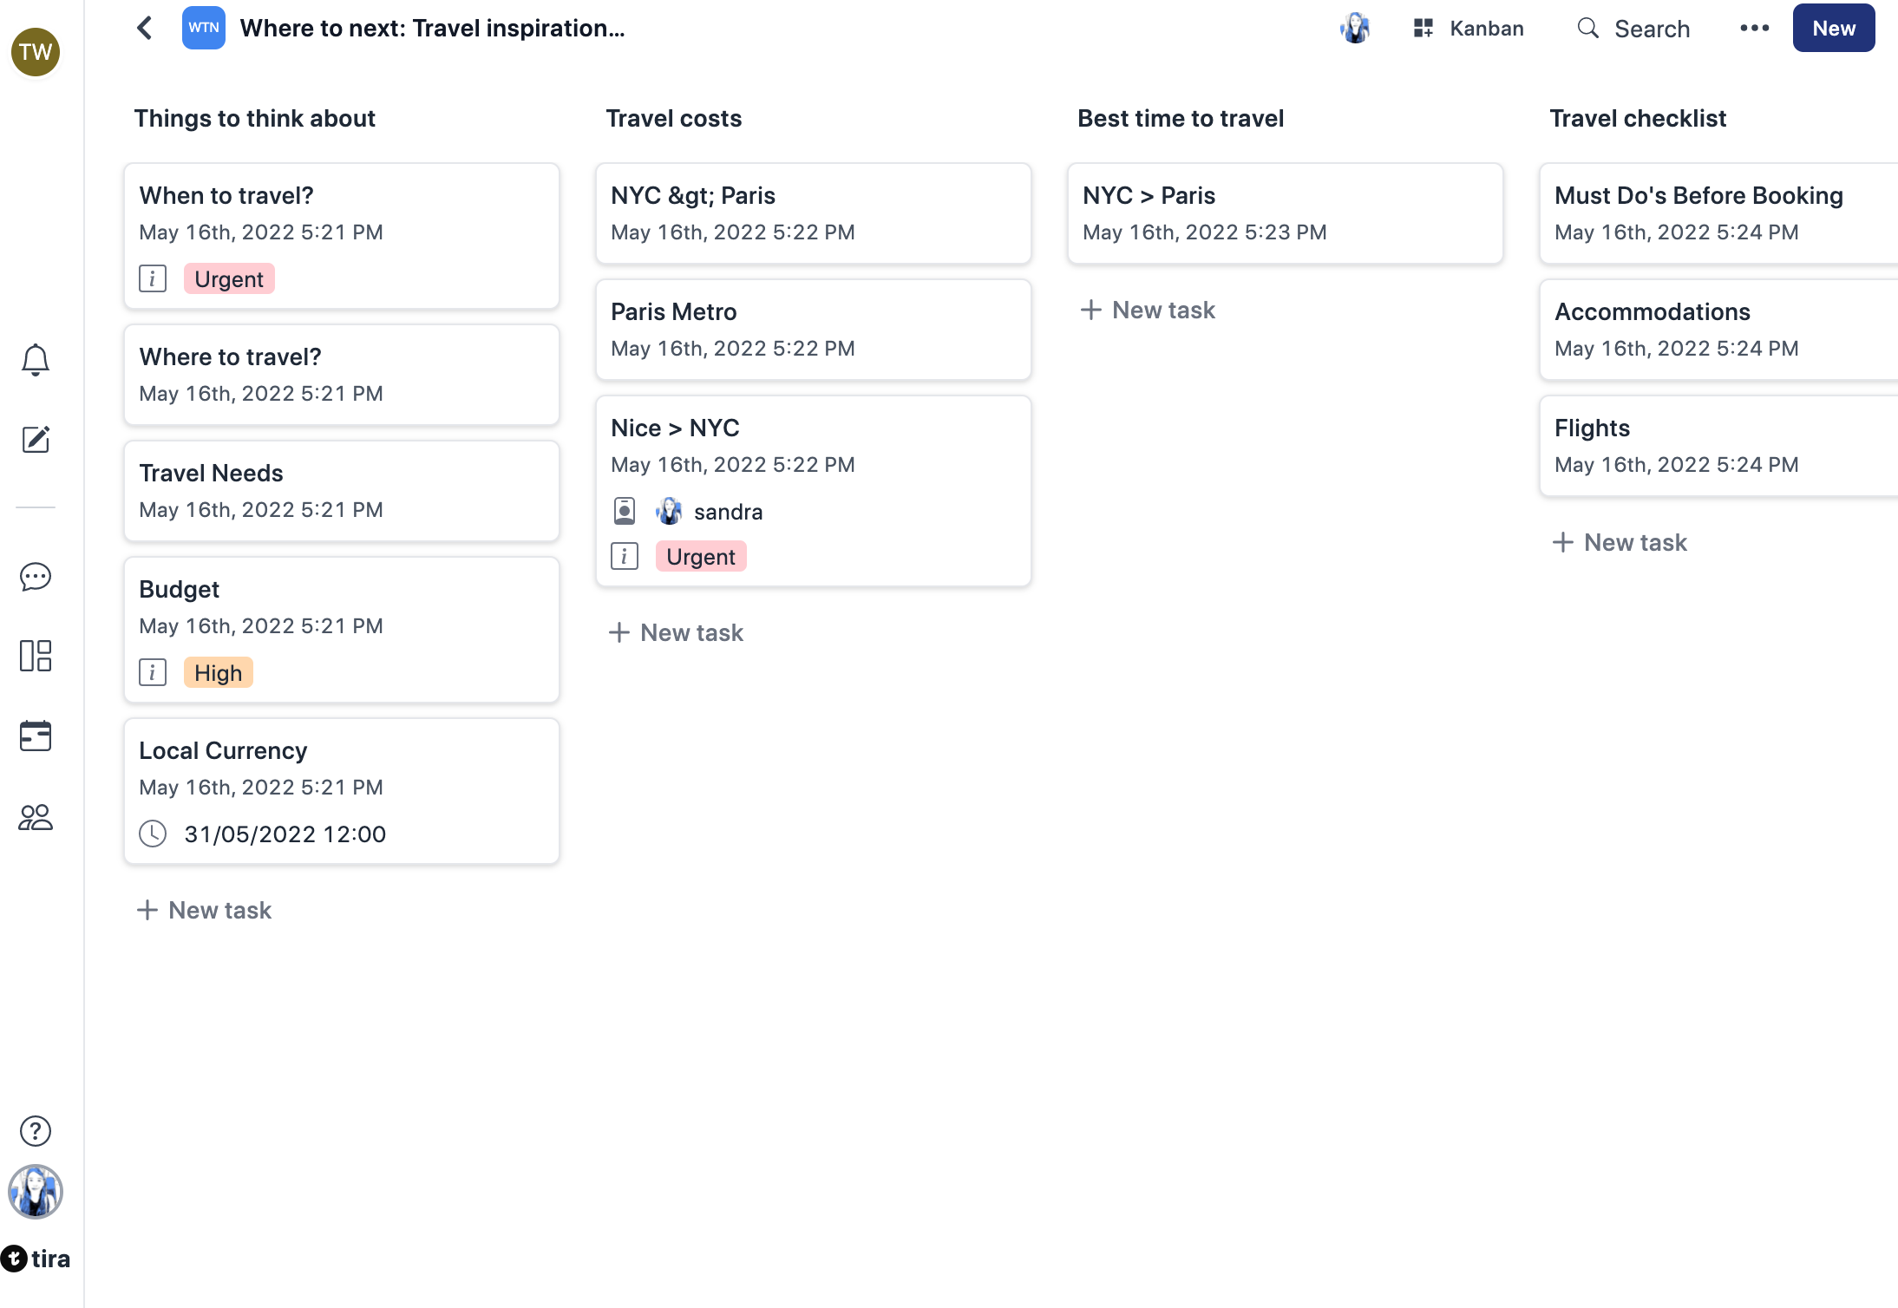Viewport: 1898px width, 1308px height.
Task: Open the chat messages icon
Action: click(x=36, y=577)
